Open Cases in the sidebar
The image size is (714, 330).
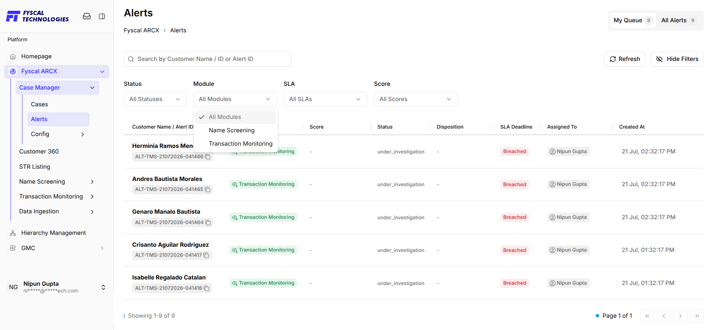click(39, 104)
